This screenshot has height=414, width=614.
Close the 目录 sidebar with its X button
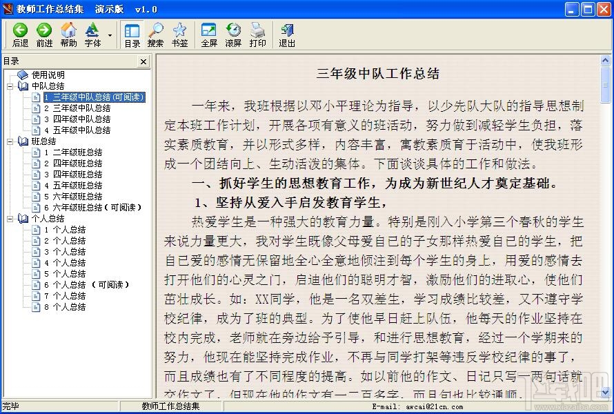point(143,61)
